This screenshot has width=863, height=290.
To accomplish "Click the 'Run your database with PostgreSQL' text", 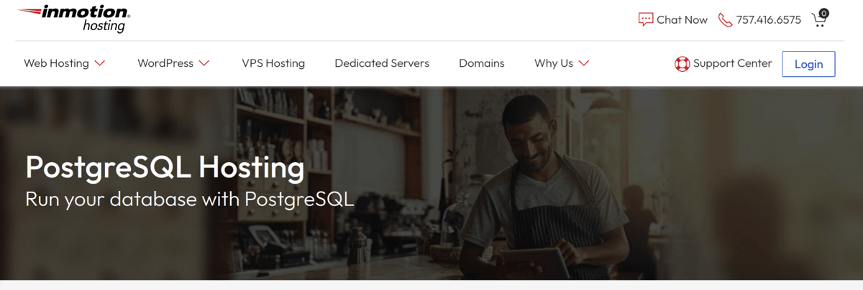I will pyautogui.click(x=190, y=199).
